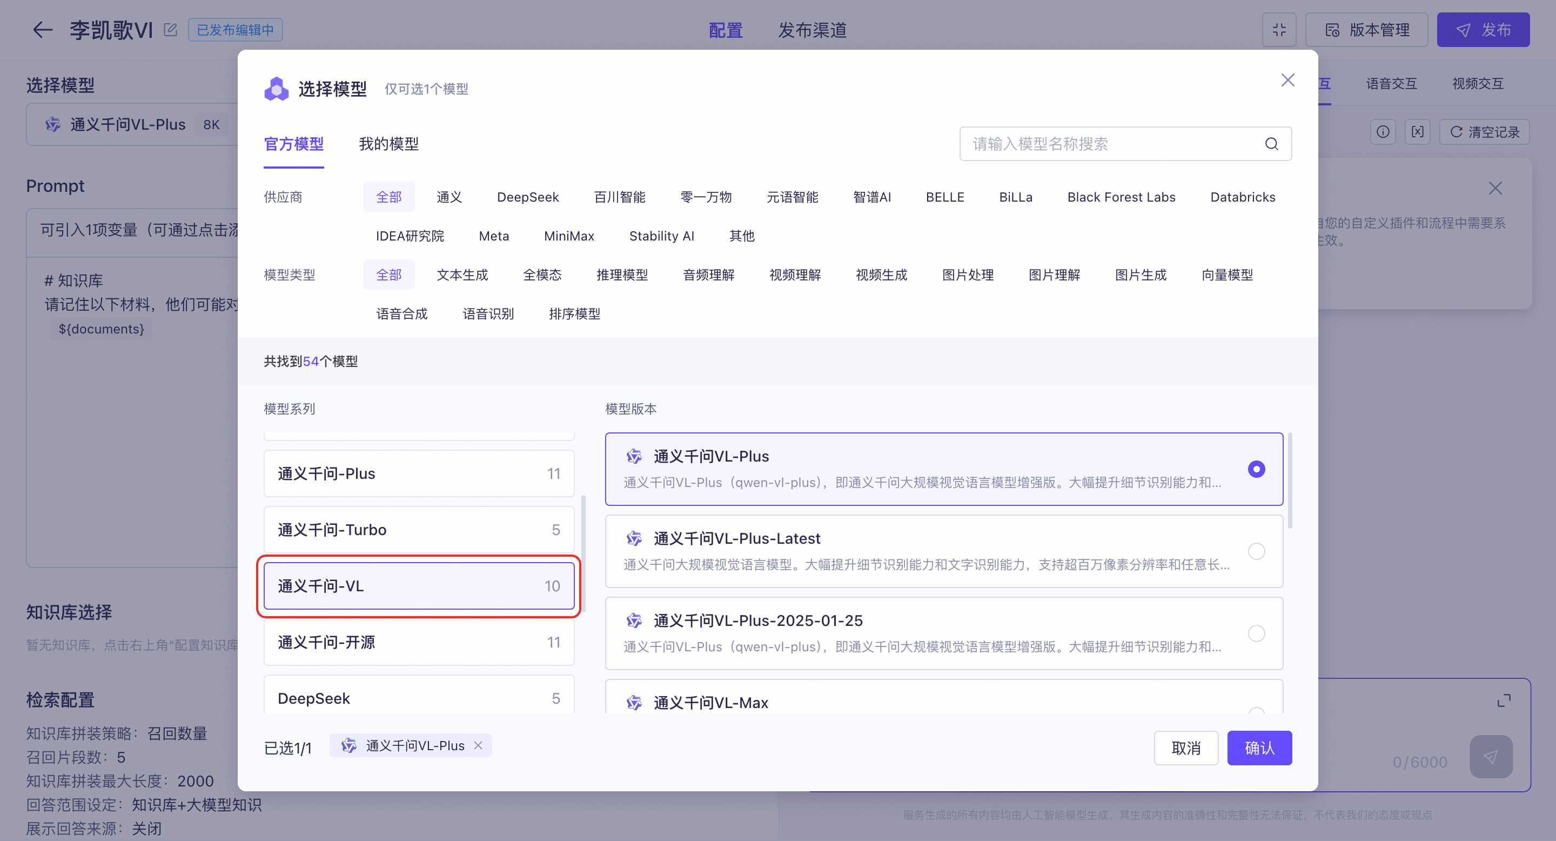
Task: Filter supplier by MiniMax
Action: 569,236
